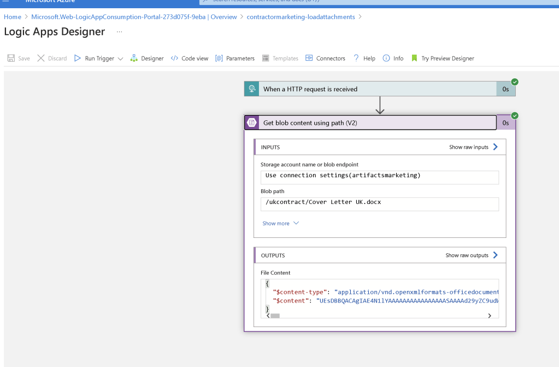Open Templates label in toolbar
559x367 pixels.
click(x=285, y=59)
